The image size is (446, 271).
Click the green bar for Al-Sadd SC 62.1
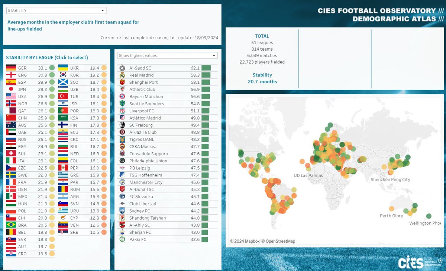point(206,68)
